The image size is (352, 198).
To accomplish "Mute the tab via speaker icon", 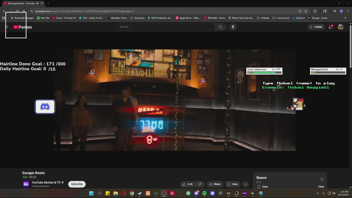I will pyautogui.click(x=37, y=3).
